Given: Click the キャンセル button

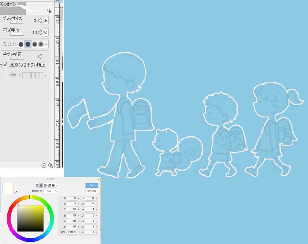Looking at the screenshot, I should point(92,191).
